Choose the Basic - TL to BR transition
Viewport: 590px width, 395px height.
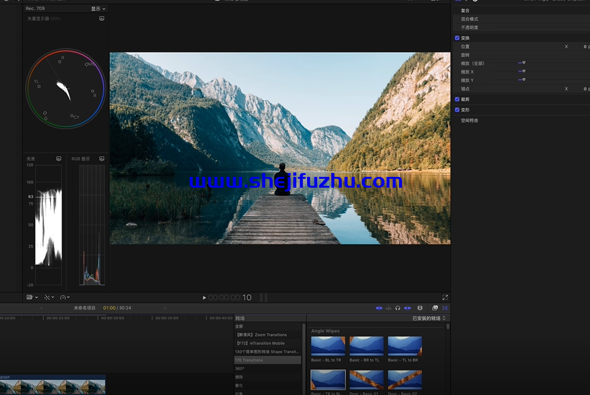[x=405, y=346]
